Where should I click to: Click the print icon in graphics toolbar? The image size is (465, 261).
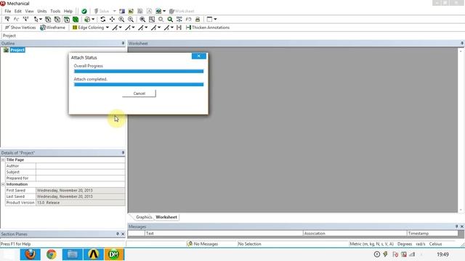pos(198,20)
